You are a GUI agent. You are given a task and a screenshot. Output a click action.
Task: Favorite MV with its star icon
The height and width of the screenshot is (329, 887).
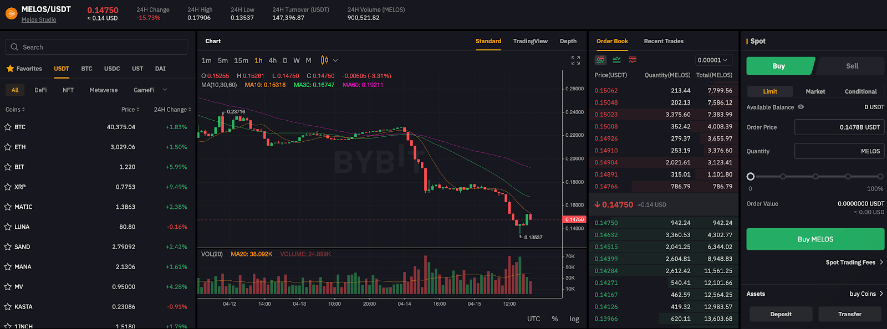pos(8,286)
